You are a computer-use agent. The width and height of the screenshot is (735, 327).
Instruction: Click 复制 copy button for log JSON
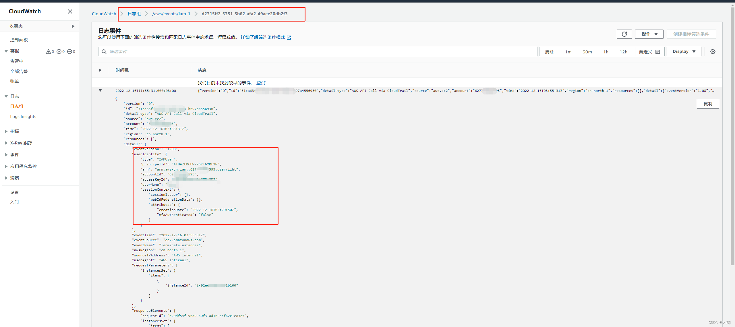[708, 104]
